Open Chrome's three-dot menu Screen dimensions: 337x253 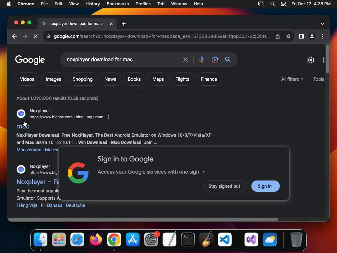click(x=323, y=36)
